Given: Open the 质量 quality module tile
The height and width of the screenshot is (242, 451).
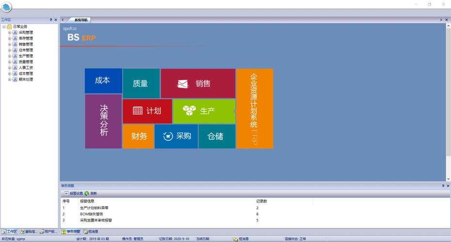Looking at the screenshot, I should pyautogui.click(x=141, y=83).
